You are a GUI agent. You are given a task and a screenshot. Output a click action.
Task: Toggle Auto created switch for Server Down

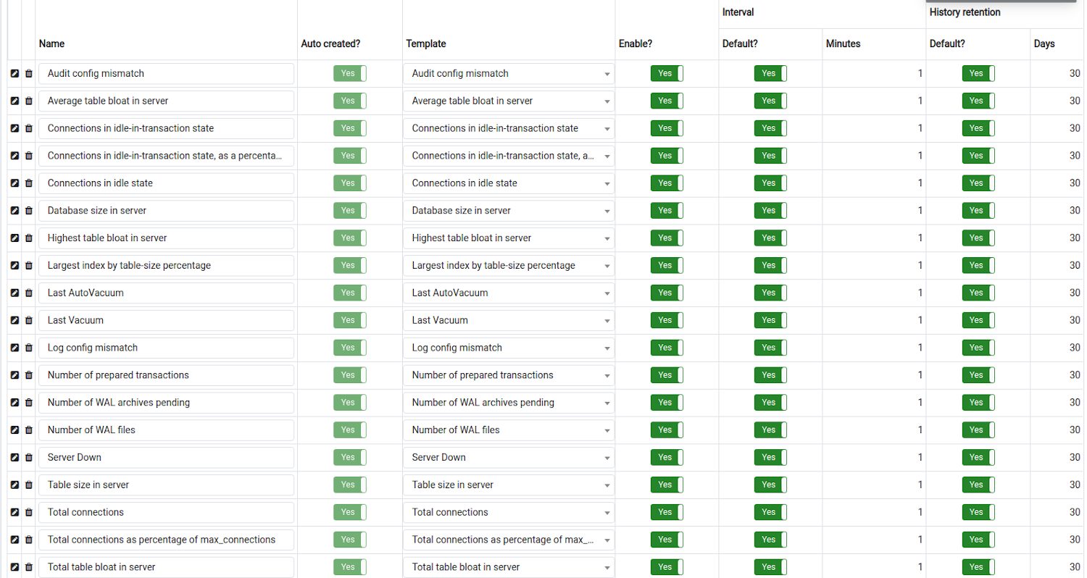click(x=350, y=457)
